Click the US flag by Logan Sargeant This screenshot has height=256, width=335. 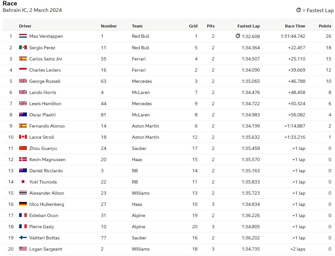[x=23, y=249]
